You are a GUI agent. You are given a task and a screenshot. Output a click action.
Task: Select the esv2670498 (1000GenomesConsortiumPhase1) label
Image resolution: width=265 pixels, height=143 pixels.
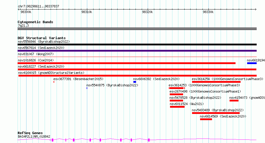(x=205, y=91)
